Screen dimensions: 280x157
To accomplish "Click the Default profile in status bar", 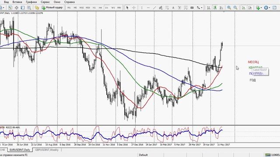I will [143, 155].
